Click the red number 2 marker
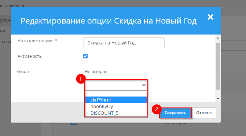 click(156, 109)
